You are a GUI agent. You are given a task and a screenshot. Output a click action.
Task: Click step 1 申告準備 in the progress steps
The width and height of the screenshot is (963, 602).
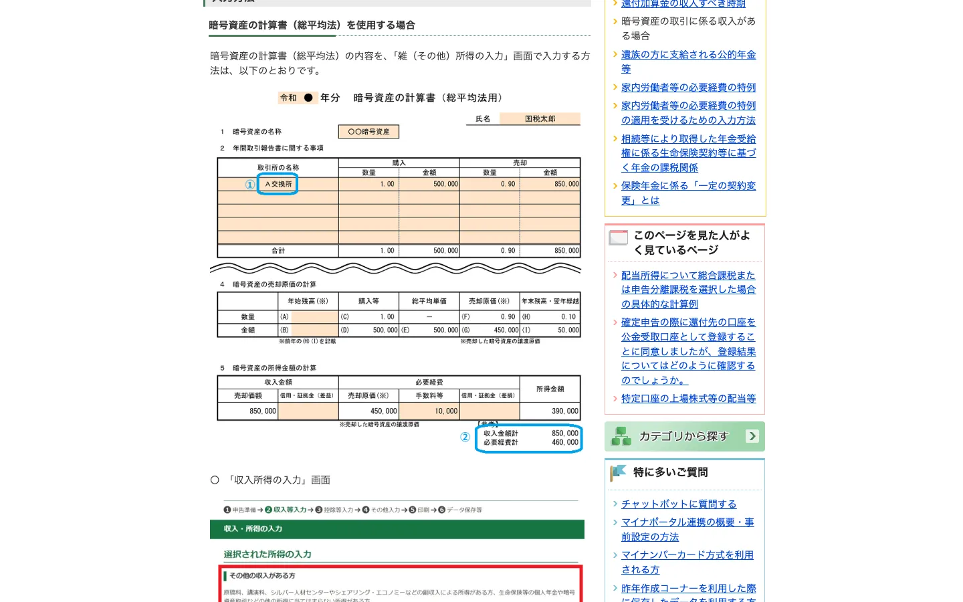240,510
